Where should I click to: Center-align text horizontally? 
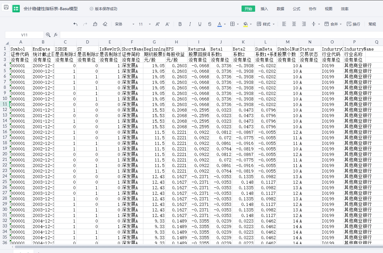(294, 24)
